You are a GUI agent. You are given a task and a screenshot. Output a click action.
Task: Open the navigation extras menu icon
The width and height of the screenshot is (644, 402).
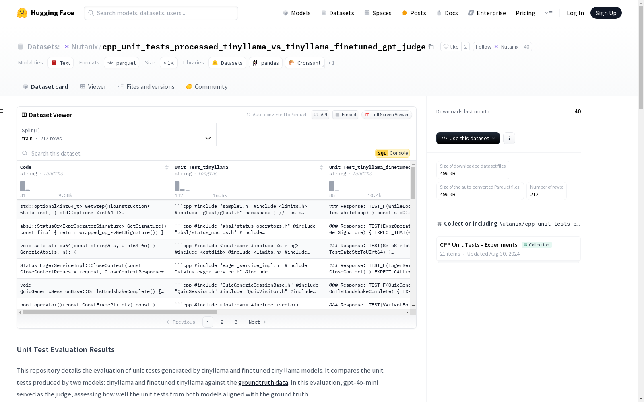tap(549, 13)
